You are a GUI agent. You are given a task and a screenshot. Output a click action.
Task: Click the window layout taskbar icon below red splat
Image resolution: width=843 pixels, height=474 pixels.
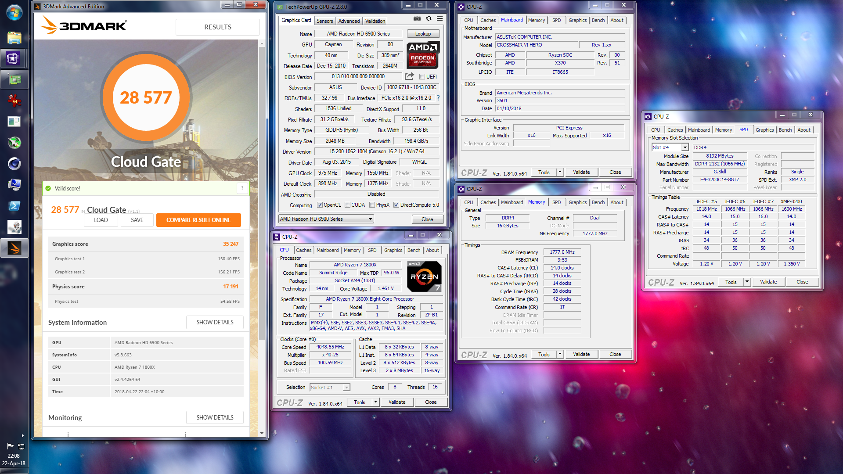(14, 122)
